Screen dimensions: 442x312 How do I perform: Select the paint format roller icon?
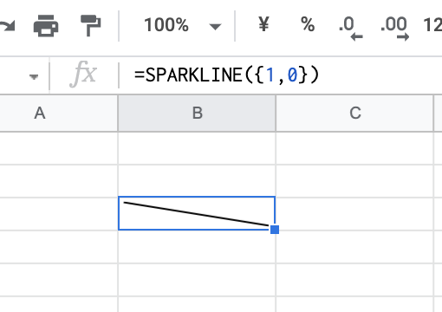coord(90,26)
